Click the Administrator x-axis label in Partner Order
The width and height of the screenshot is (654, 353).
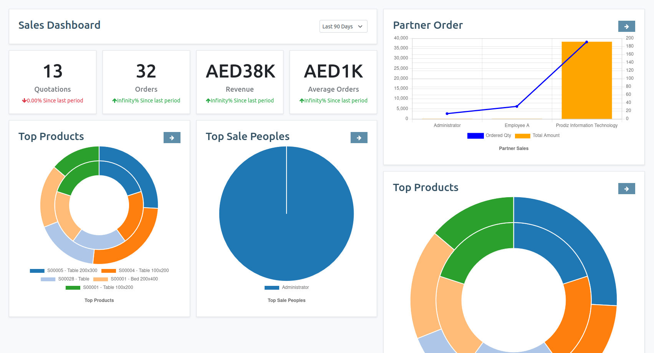tap(447, 125)
